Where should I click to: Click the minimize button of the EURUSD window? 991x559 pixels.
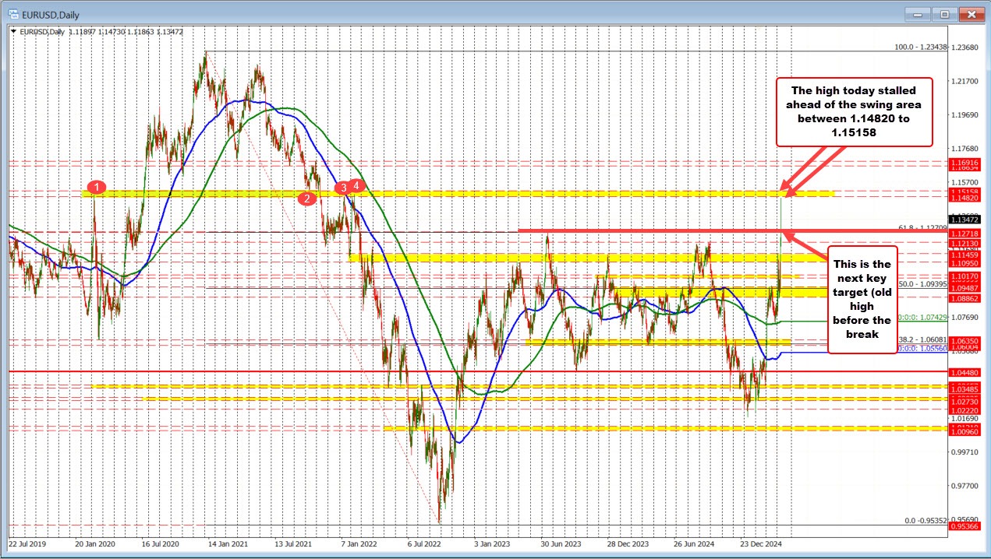918,14
